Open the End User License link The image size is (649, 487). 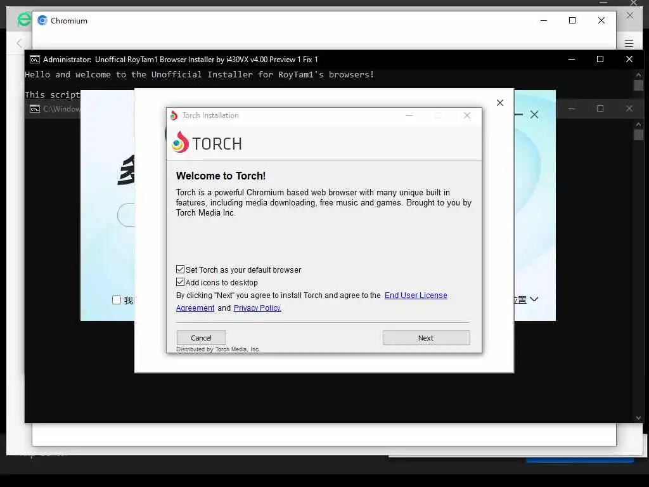pos(416,295)
